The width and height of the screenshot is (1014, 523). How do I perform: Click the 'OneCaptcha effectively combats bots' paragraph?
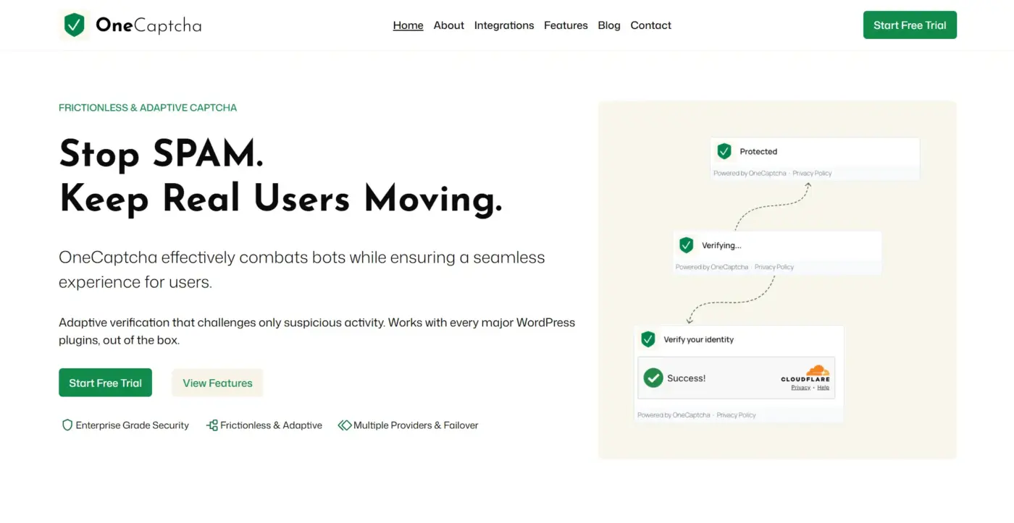(x=302, y=270)
